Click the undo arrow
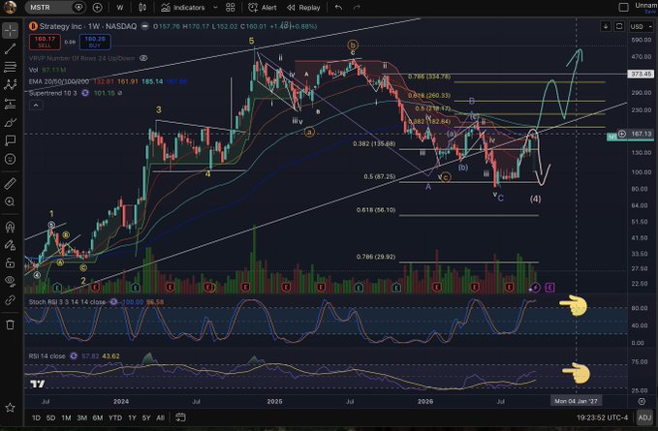The height and width of the screenshot is (431, 658). [338, 7]
